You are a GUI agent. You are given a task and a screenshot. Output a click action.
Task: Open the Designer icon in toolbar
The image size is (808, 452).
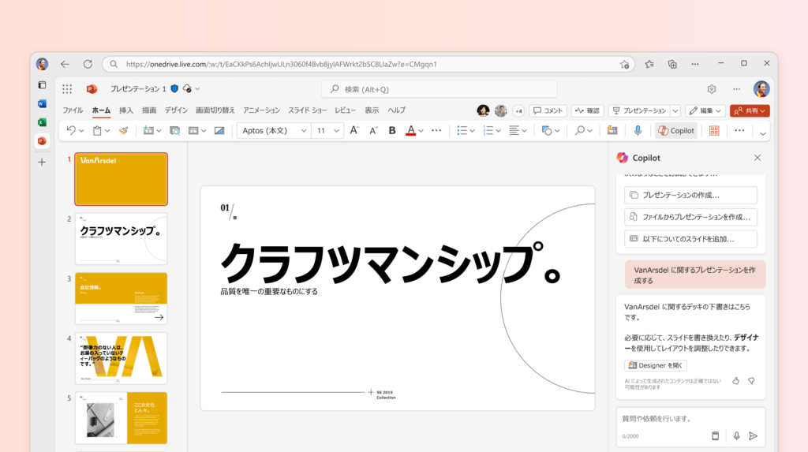(612, 131)
